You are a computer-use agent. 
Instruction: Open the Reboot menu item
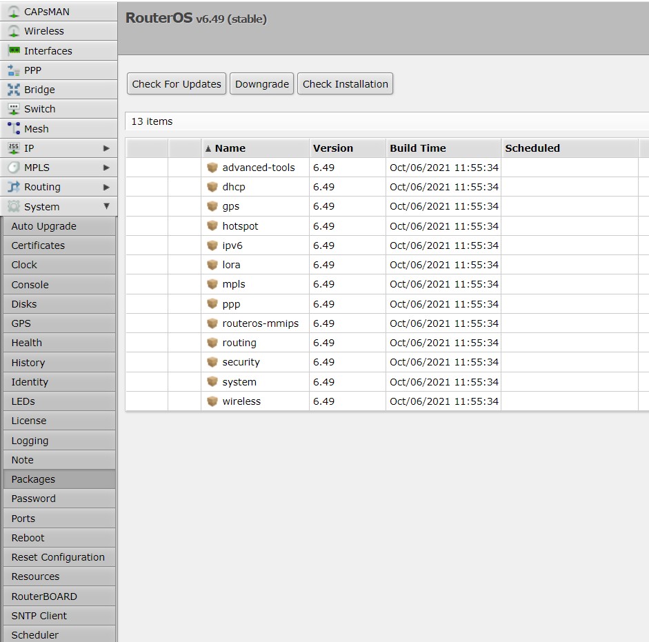(59, 538)
